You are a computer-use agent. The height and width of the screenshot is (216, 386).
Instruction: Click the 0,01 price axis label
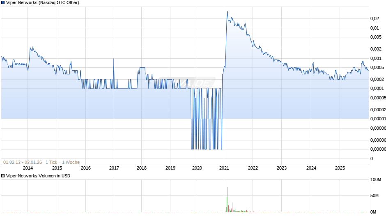point(375,28)
